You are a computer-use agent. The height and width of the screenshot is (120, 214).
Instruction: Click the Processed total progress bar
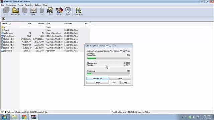[x=109, y=74]
